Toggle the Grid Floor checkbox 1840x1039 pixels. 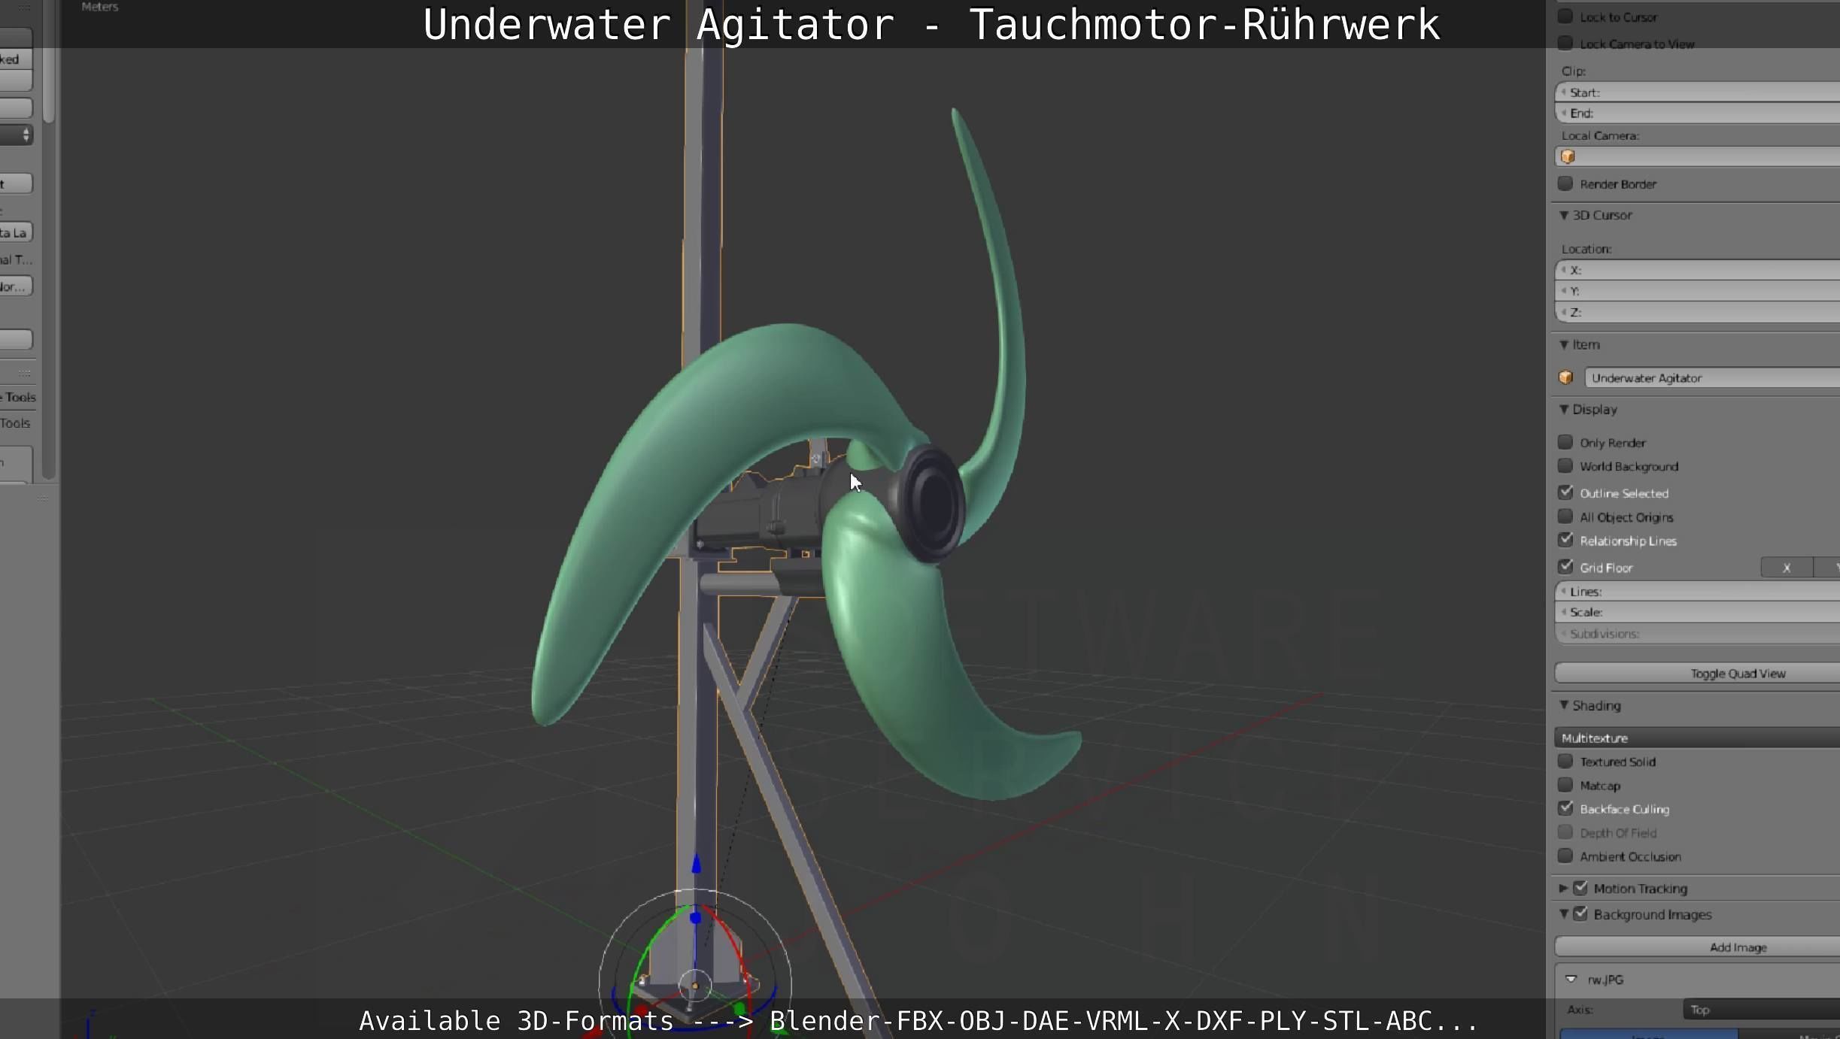1565,567
